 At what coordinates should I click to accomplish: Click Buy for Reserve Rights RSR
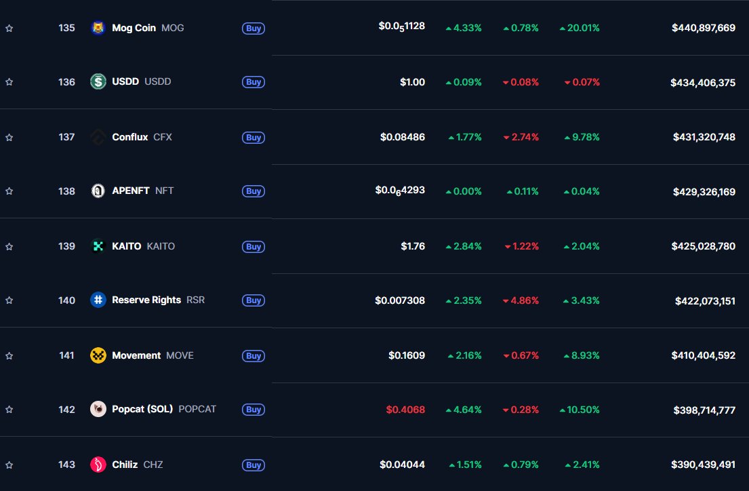[254, 300]
